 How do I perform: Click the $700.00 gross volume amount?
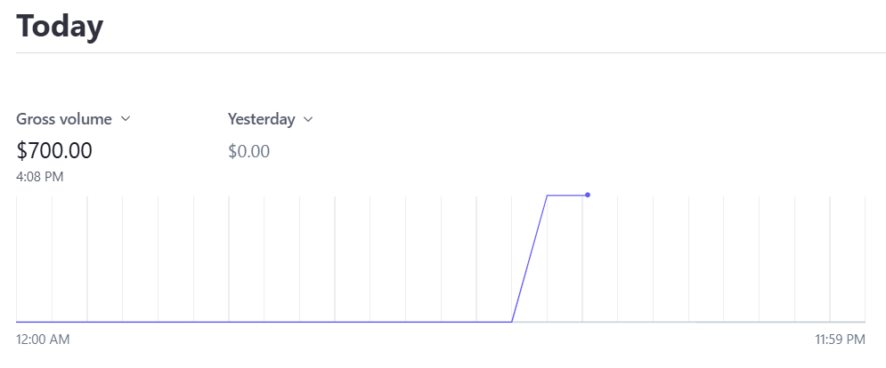[54, 151]
